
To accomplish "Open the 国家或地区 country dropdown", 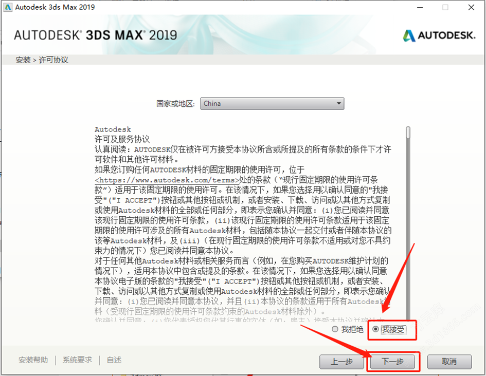I will tap(272, 103).
